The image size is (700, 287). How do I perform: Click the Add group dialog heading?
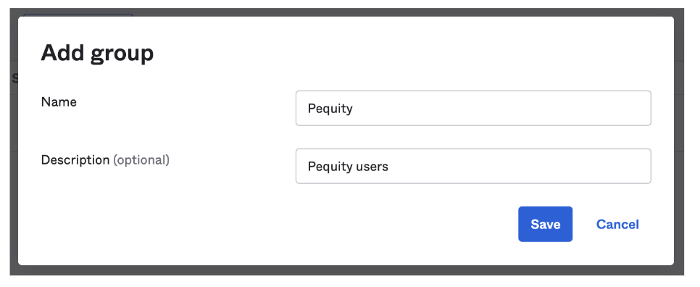click(97, 53)
